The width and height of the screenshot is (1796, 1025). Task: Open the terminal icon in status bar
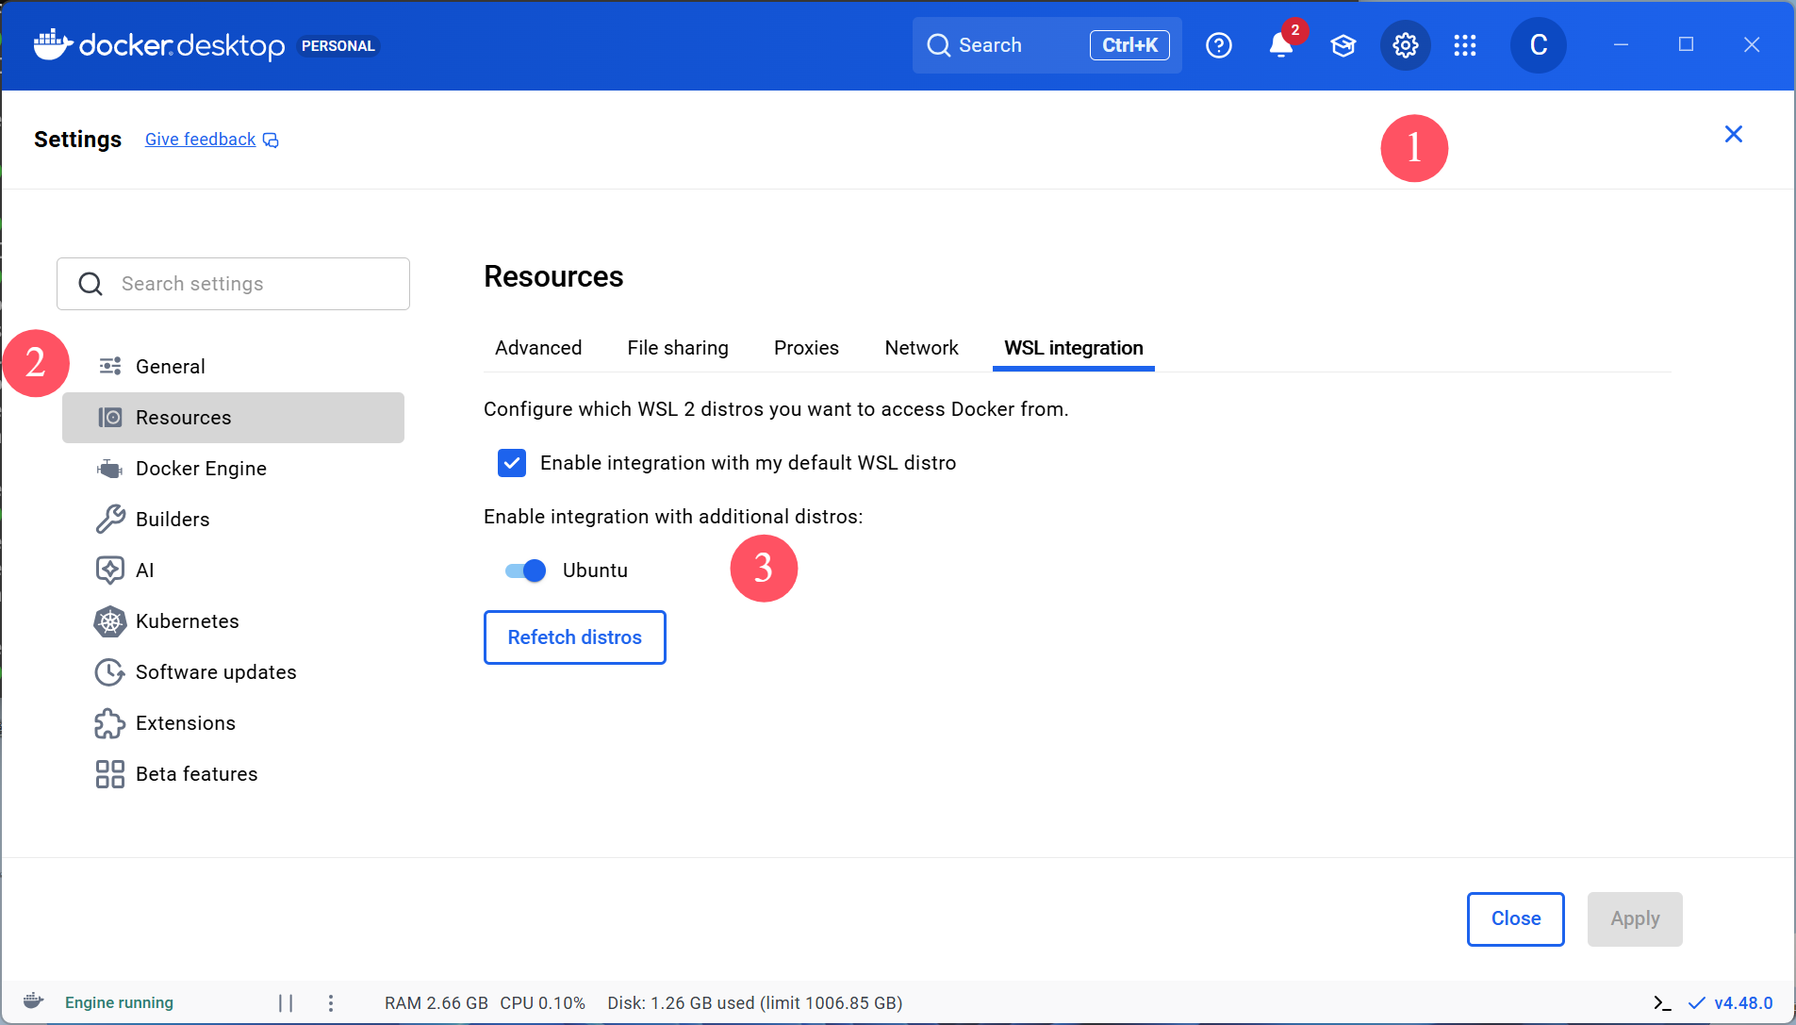[x=1662, y=1002]
